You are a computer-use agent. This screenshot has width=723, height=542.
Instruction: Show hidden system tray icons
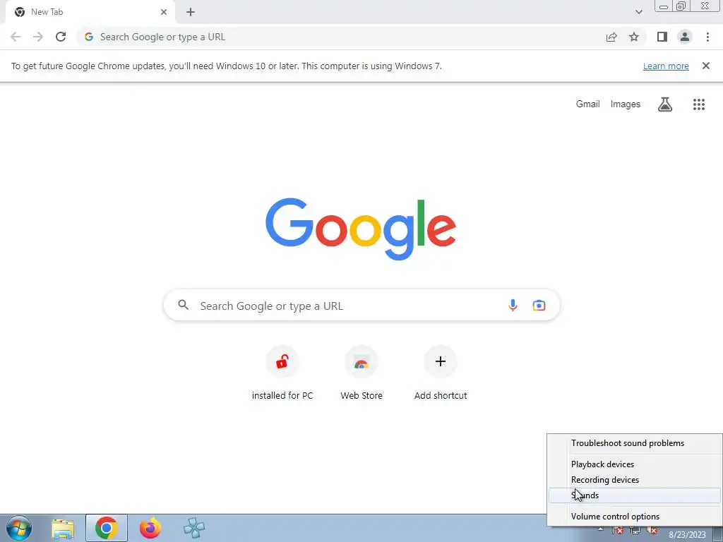(600, 530)
